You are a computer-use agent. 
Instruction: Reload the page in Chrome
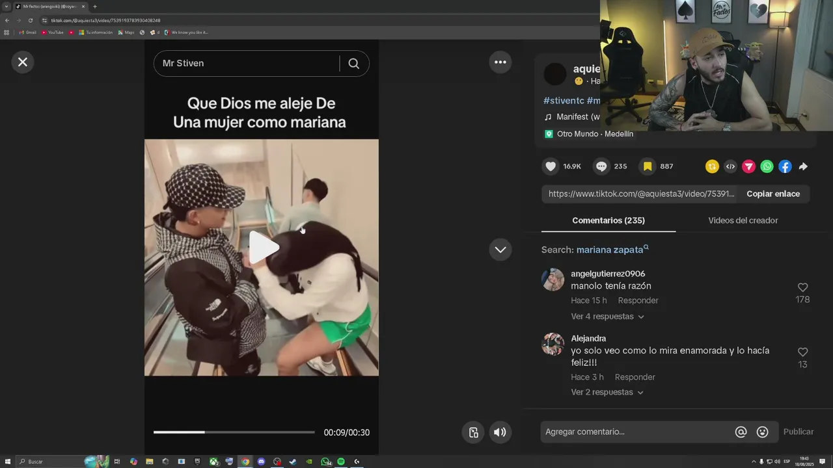(x=30, y=20)
